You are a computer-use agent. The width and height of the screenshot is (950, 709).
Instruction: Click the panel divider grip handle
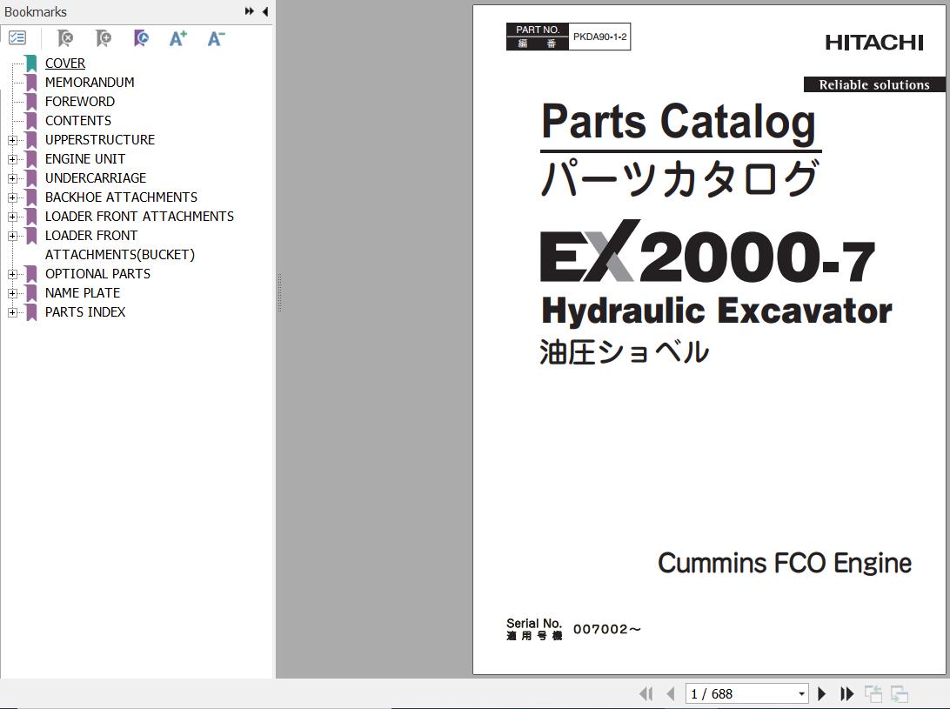pos(278,292)
